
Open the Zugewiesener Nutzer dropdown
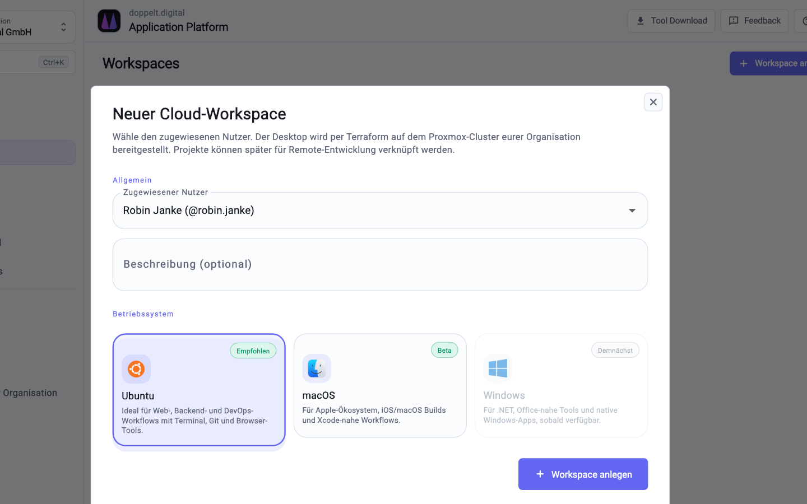click(380, 211)
